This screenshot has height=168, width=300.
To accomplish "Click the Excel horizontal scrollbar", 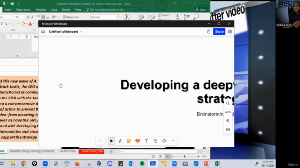I will pos(160,152).
